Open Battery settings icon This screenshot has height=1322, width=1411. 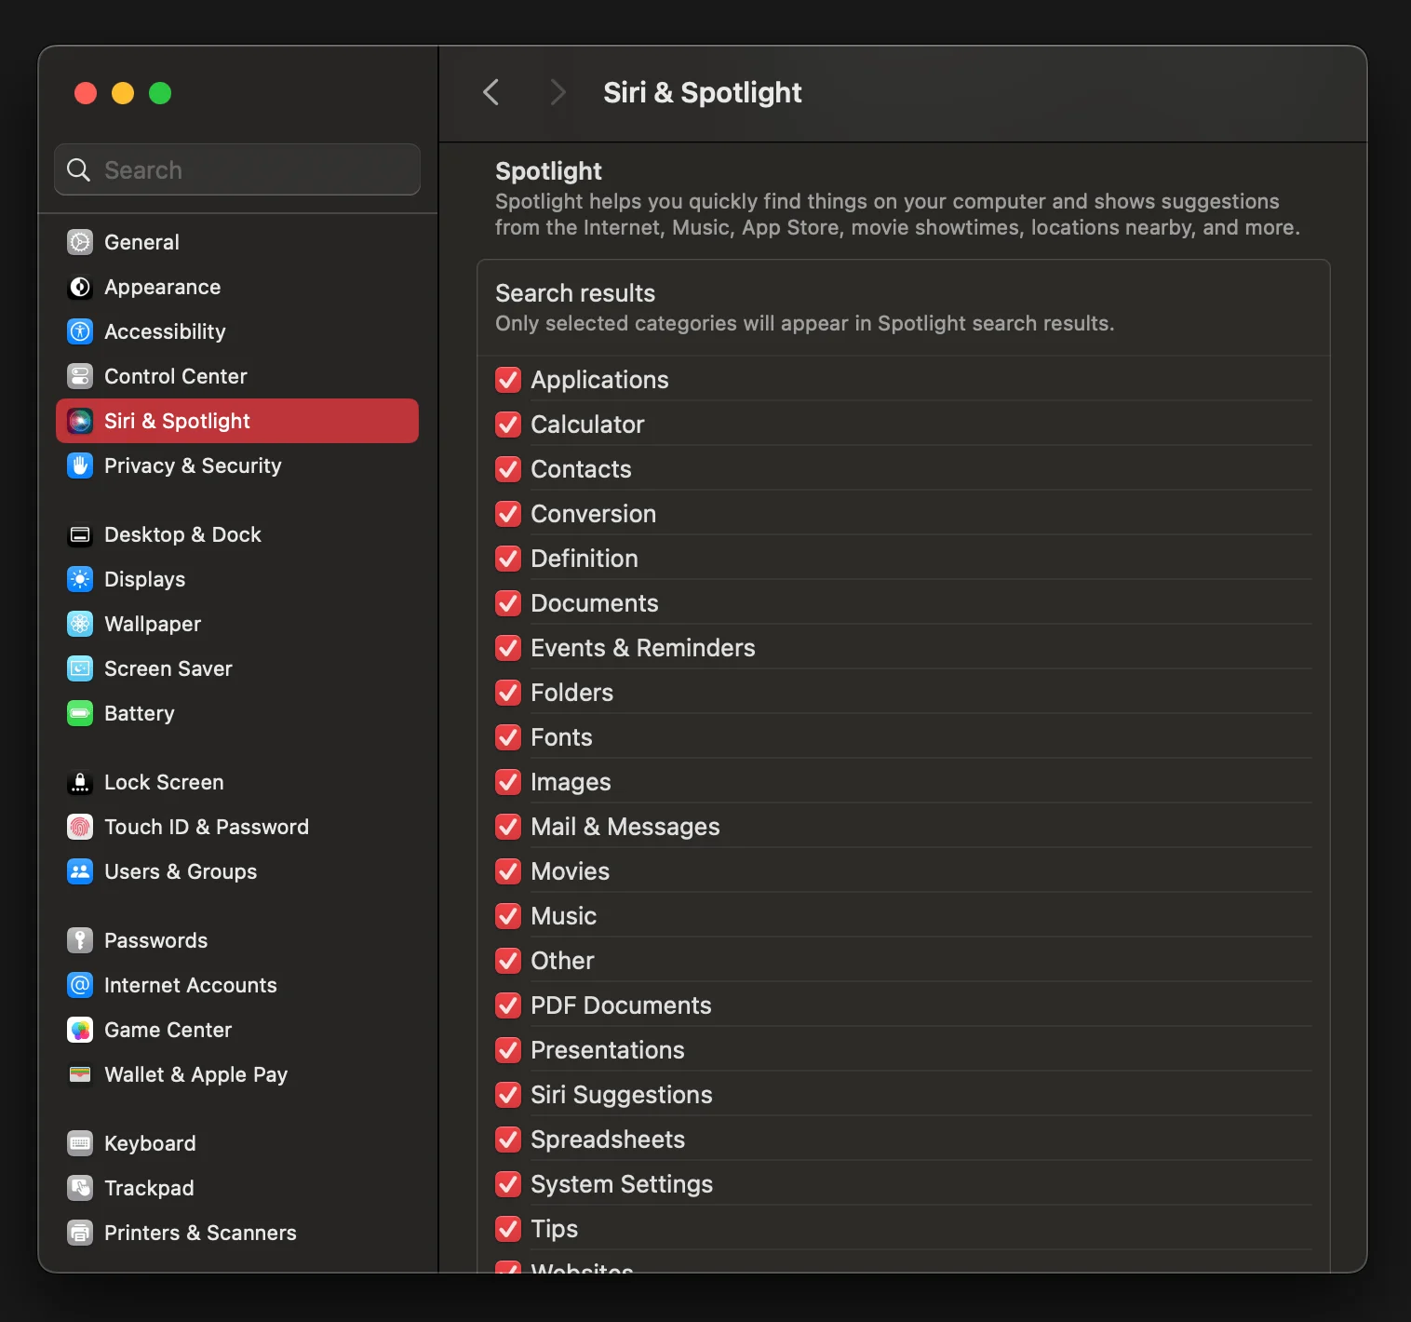(80, 713)
